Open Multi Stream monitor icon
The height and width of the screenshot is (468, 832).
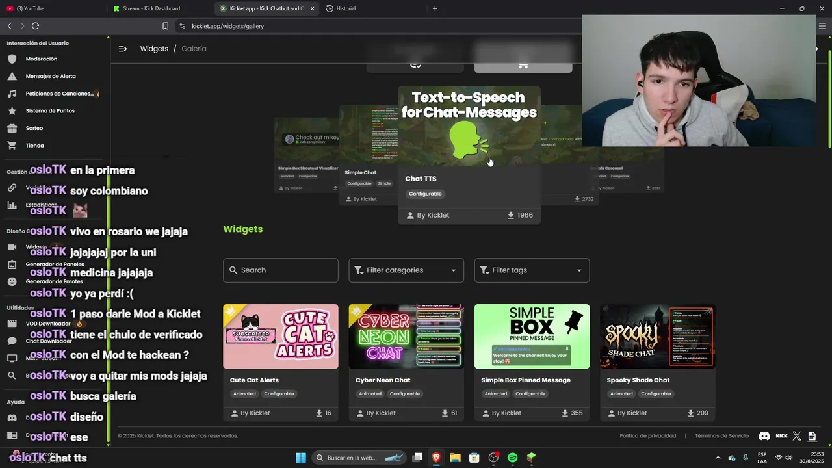12,358
